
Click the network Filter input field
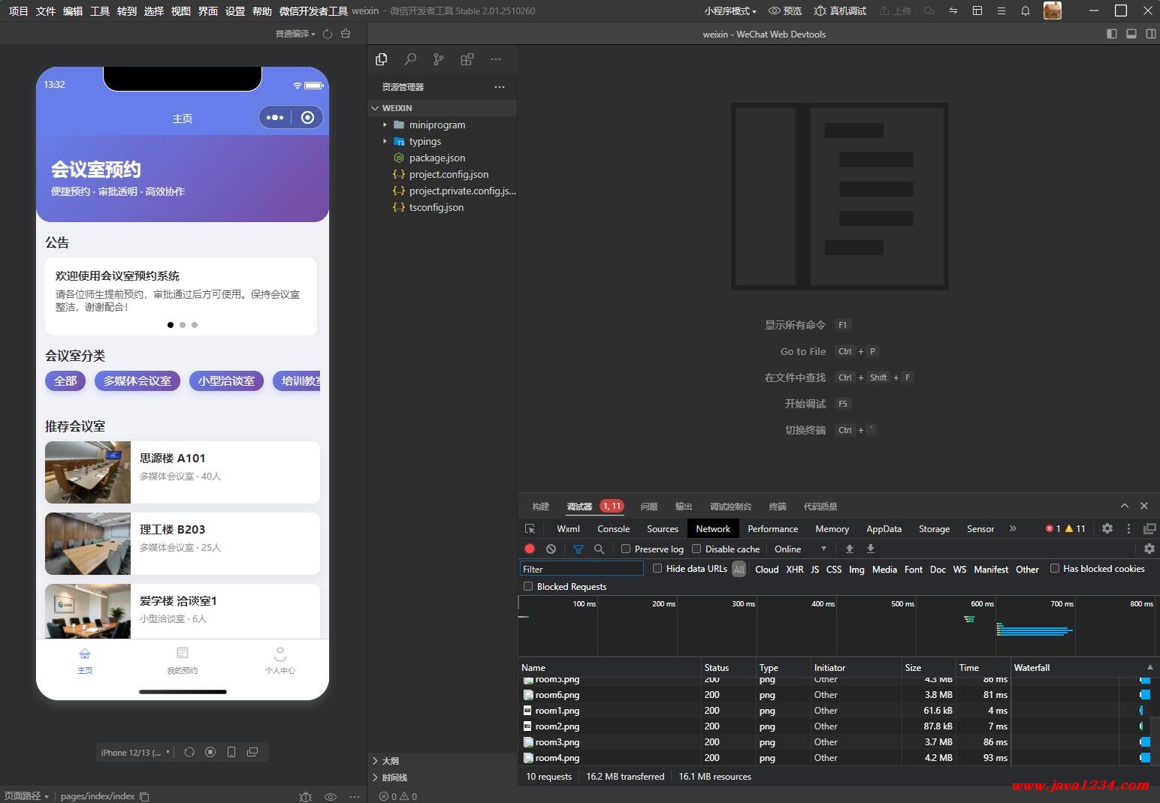[582, 569]
